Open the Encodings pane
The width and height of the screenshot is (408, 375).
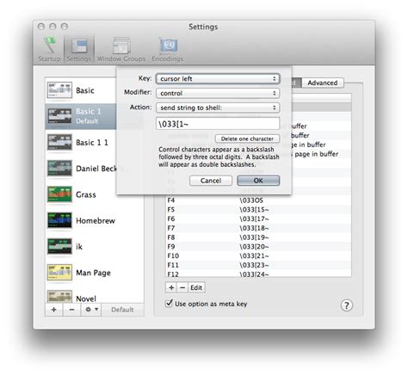tap(168, 49)
